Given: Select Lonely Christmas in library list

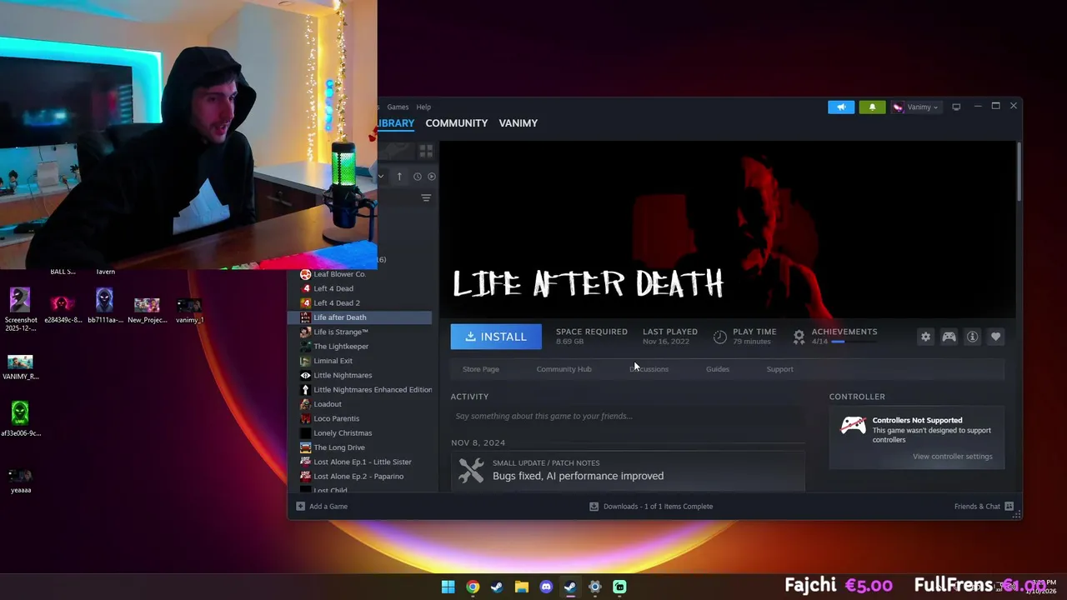Looking at the screenshot, I should click(x=343, y=433).
